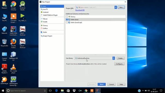
Task: Open Control Panel desktop icon
Action: pos(4,56)
